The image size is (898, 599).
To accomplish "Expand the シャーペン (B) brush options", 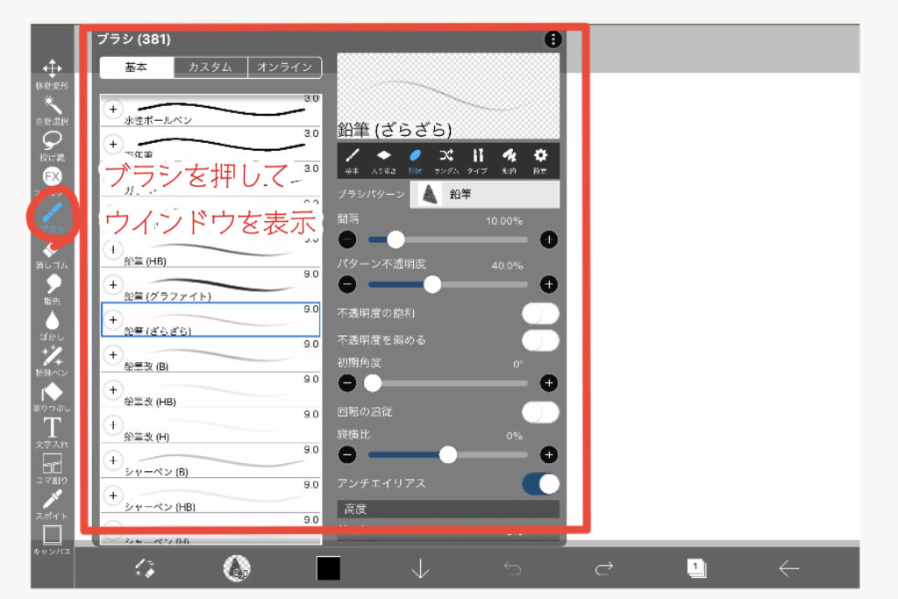I will click(113, 461).
